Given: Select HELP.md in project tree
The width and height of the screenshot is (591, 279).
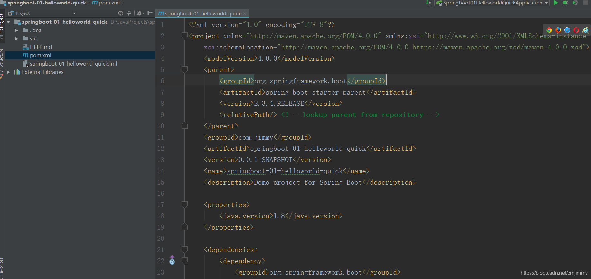Looking at the screenshot, I should tap(41, 47).
